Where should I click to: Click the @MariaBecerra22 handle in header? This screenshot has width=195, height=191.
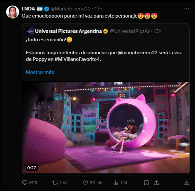click(x=70, y=8)
